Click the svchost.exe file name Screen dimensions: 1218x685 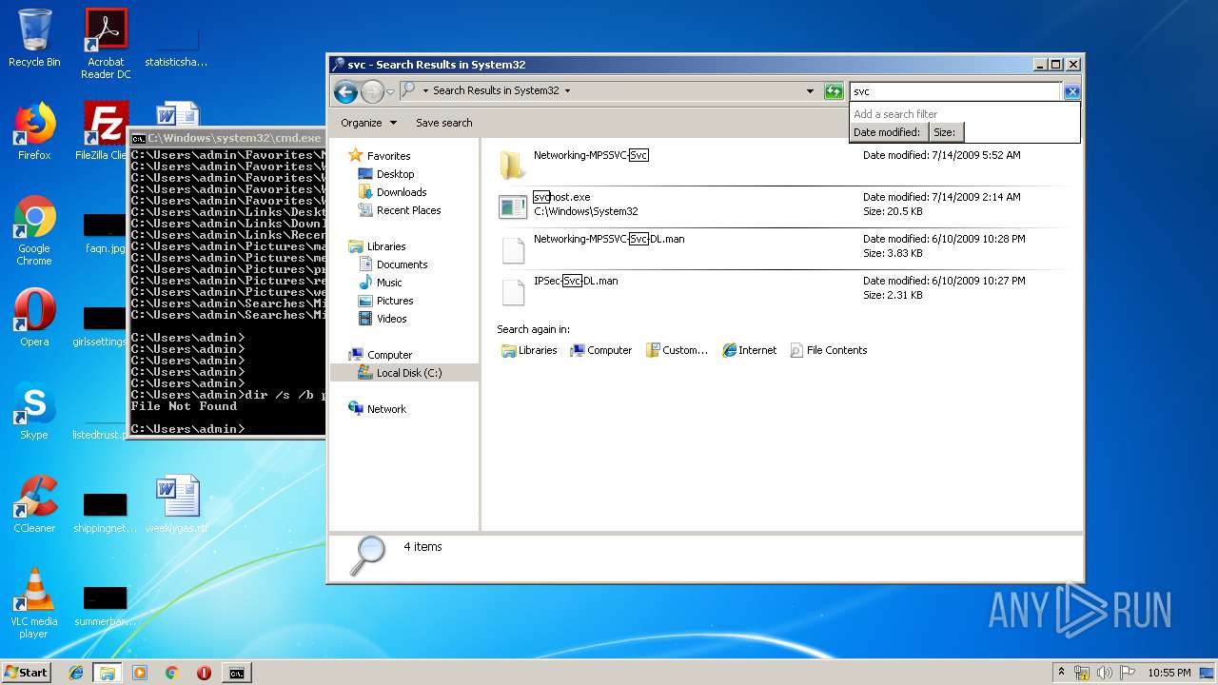561,197
